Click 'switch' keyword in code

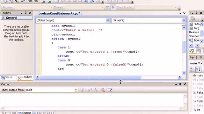(x=58, y=39)
